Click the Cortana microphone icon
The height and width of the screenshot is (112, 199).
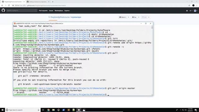pos(39,110)
